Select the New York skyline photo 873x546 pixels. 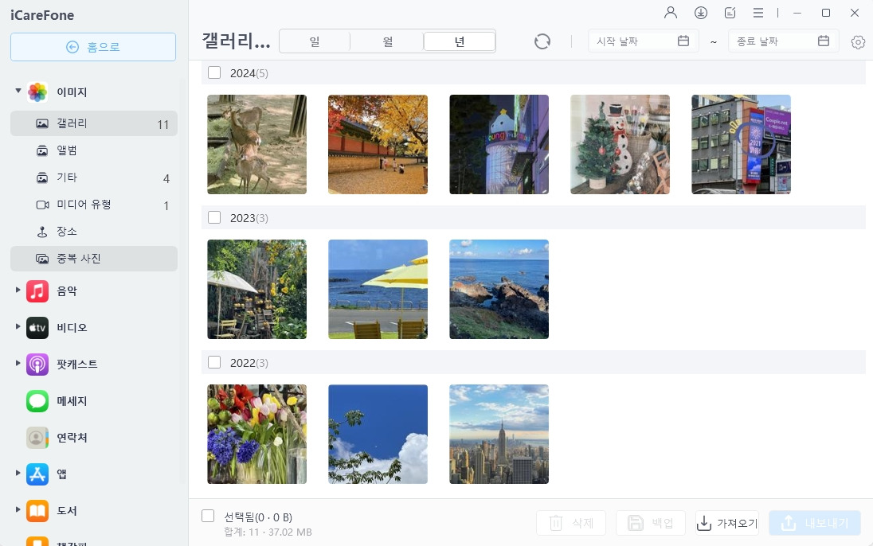point(499,434)
